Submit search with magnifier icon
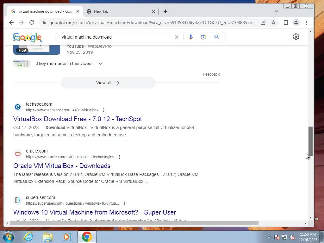Viewport: 324px width, 243px height. tap(216, 37)
